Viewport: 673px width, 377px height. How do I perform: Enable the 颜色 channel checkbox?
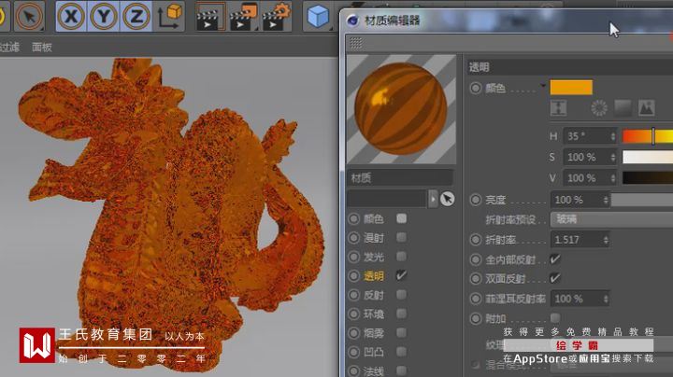tap(402, 218)
